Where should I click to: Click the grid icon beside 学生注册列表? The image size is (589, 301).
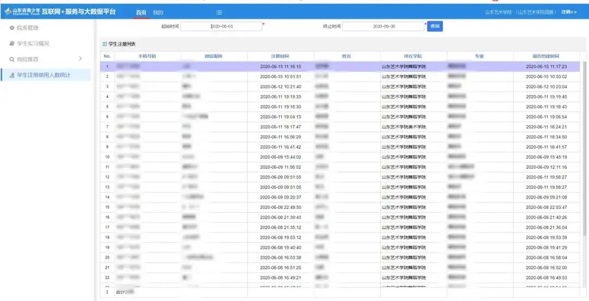coord(105,44)
